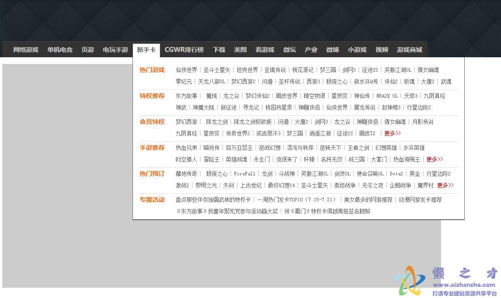The image size is (501, 298).
Task: Open 微坛 from the navigation bar
Action: [x=290, y=50]
